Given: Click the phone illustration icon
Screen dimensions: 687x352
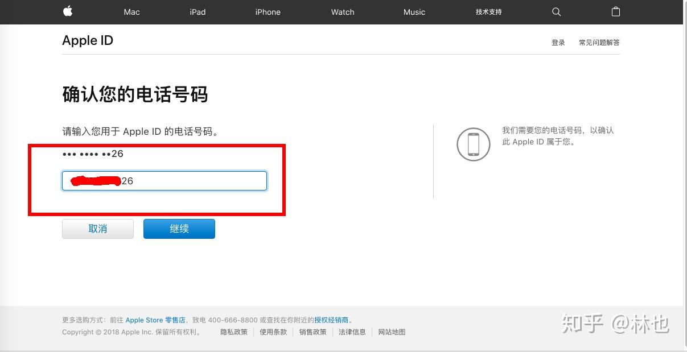Looking at the screenshot, I should (x=473, y=144).
